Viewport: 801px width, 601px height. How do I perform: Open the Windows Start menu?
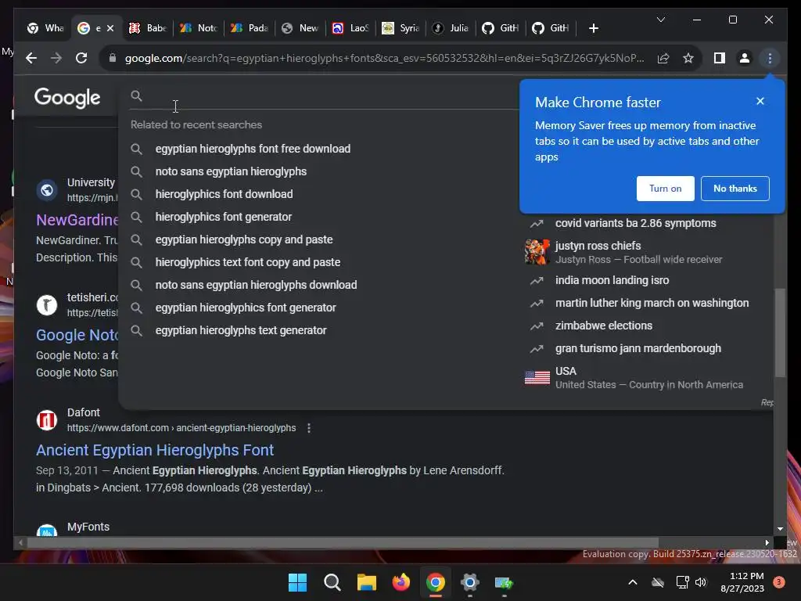click(297, 582)
